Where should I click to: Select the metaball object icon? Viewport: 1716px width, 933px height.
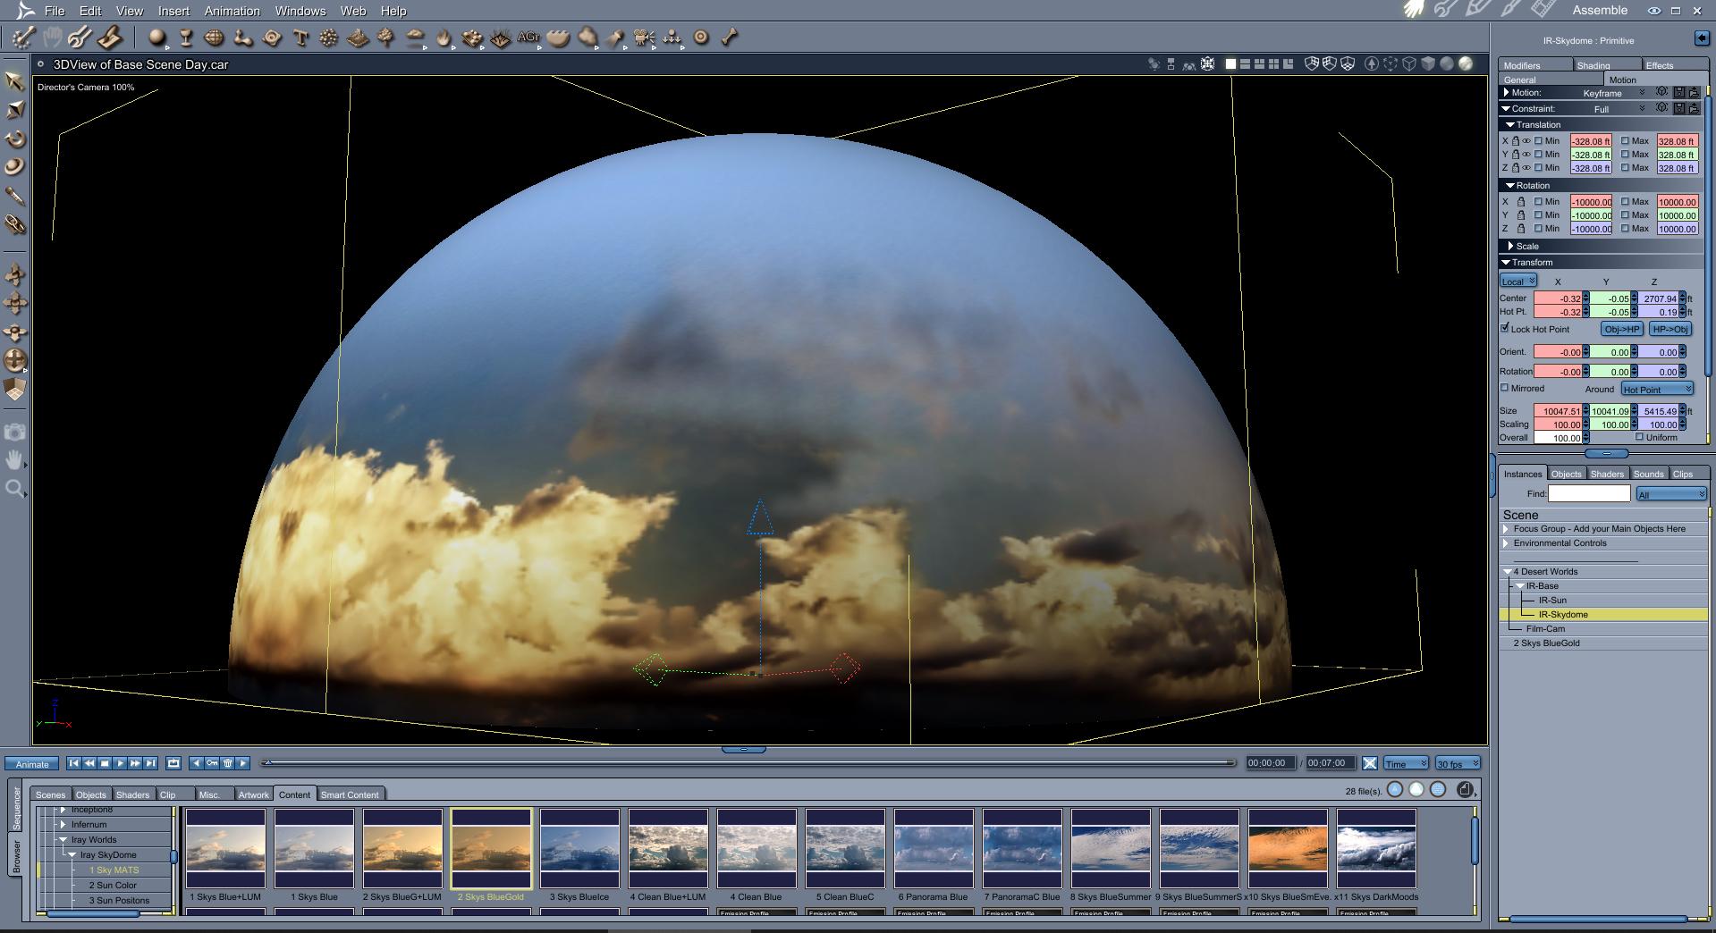point(242,38)
